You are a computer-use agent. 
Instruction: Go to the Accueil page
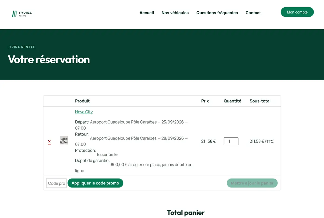point(147,13)
